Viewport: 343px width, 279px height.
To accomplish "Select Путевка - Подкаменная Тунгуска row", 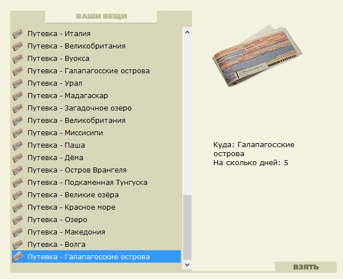I will pos(96,183).
